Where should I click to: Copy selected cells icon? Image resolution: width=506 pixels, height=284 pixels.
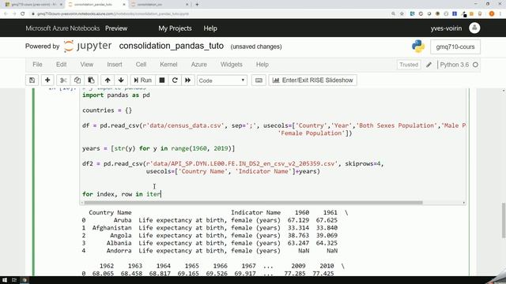tap(77, 80)
